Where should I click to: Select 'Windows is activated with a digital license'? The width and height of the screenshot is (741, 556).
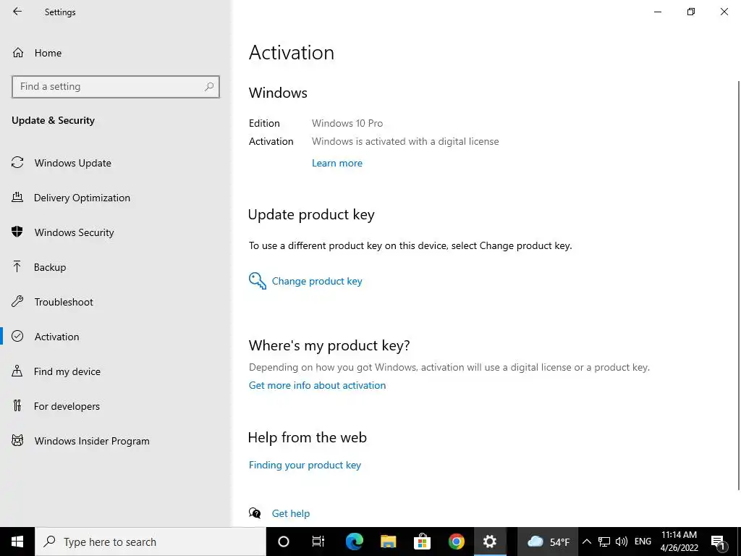point(405,141)
